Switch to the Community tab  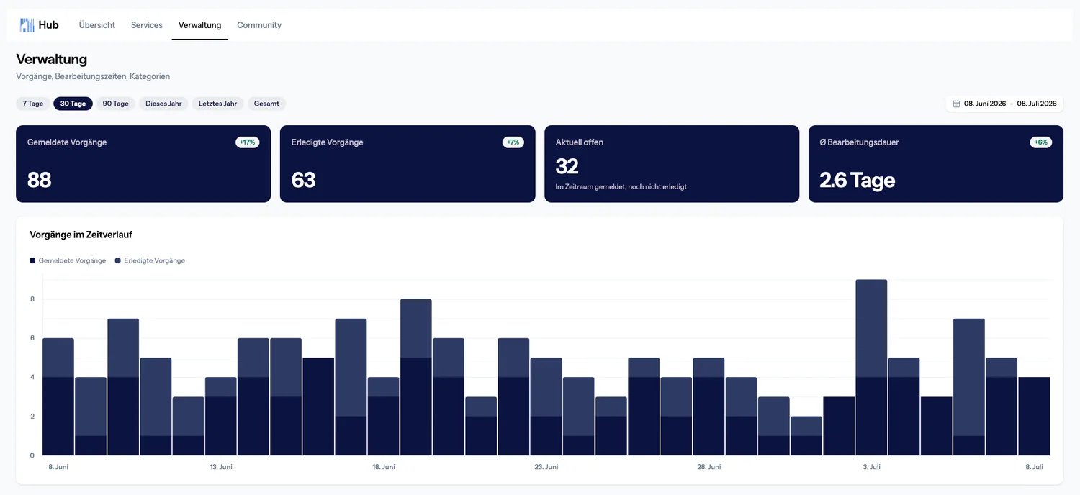click(259, 25)
